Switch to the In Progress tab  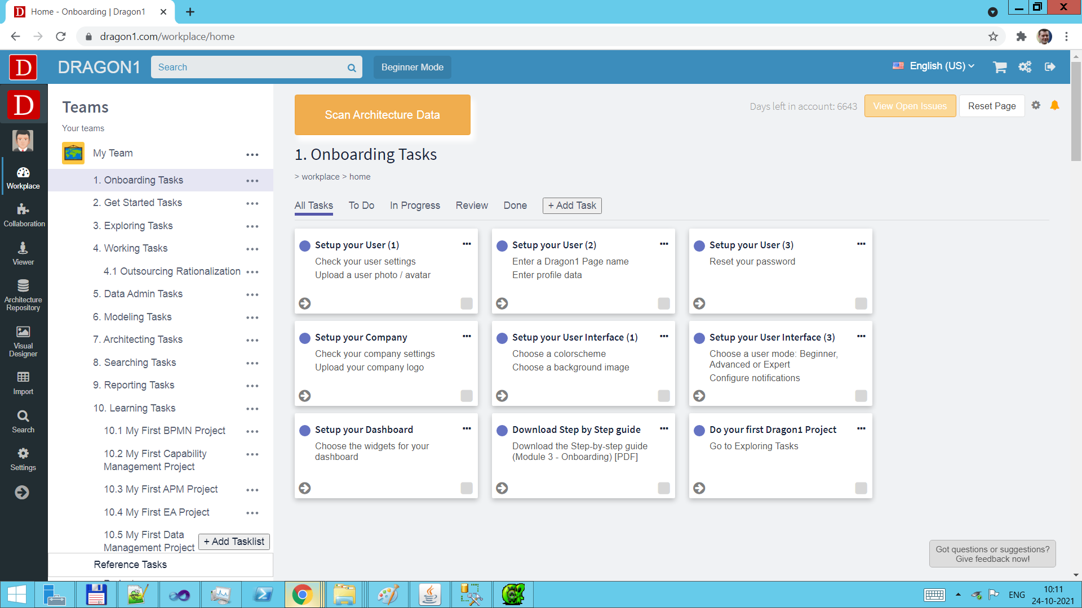pyautogui.click(x=415, y=205)
